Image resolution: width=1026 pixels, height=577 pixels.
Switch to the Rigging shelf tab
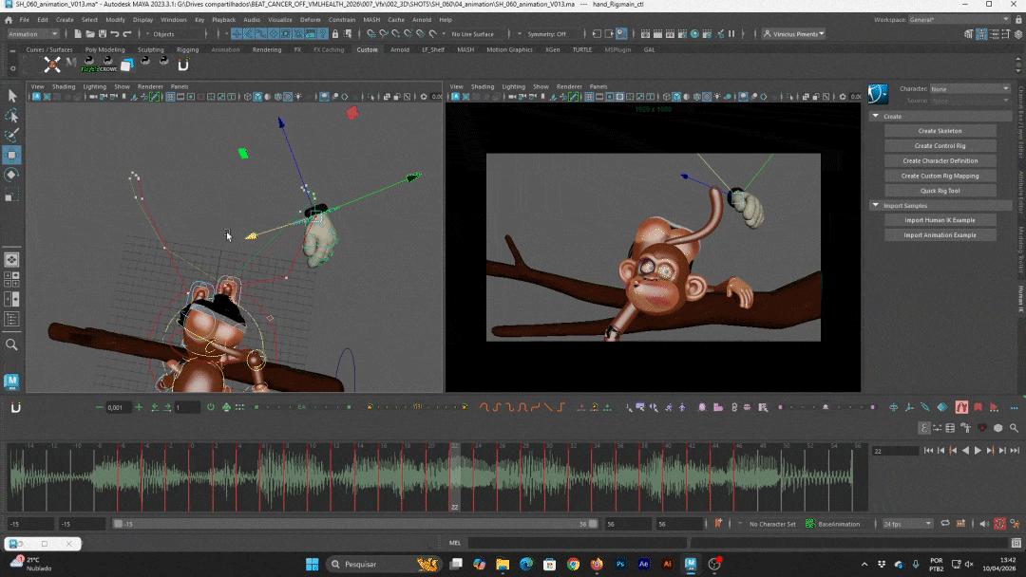click(x=187, y=49)
